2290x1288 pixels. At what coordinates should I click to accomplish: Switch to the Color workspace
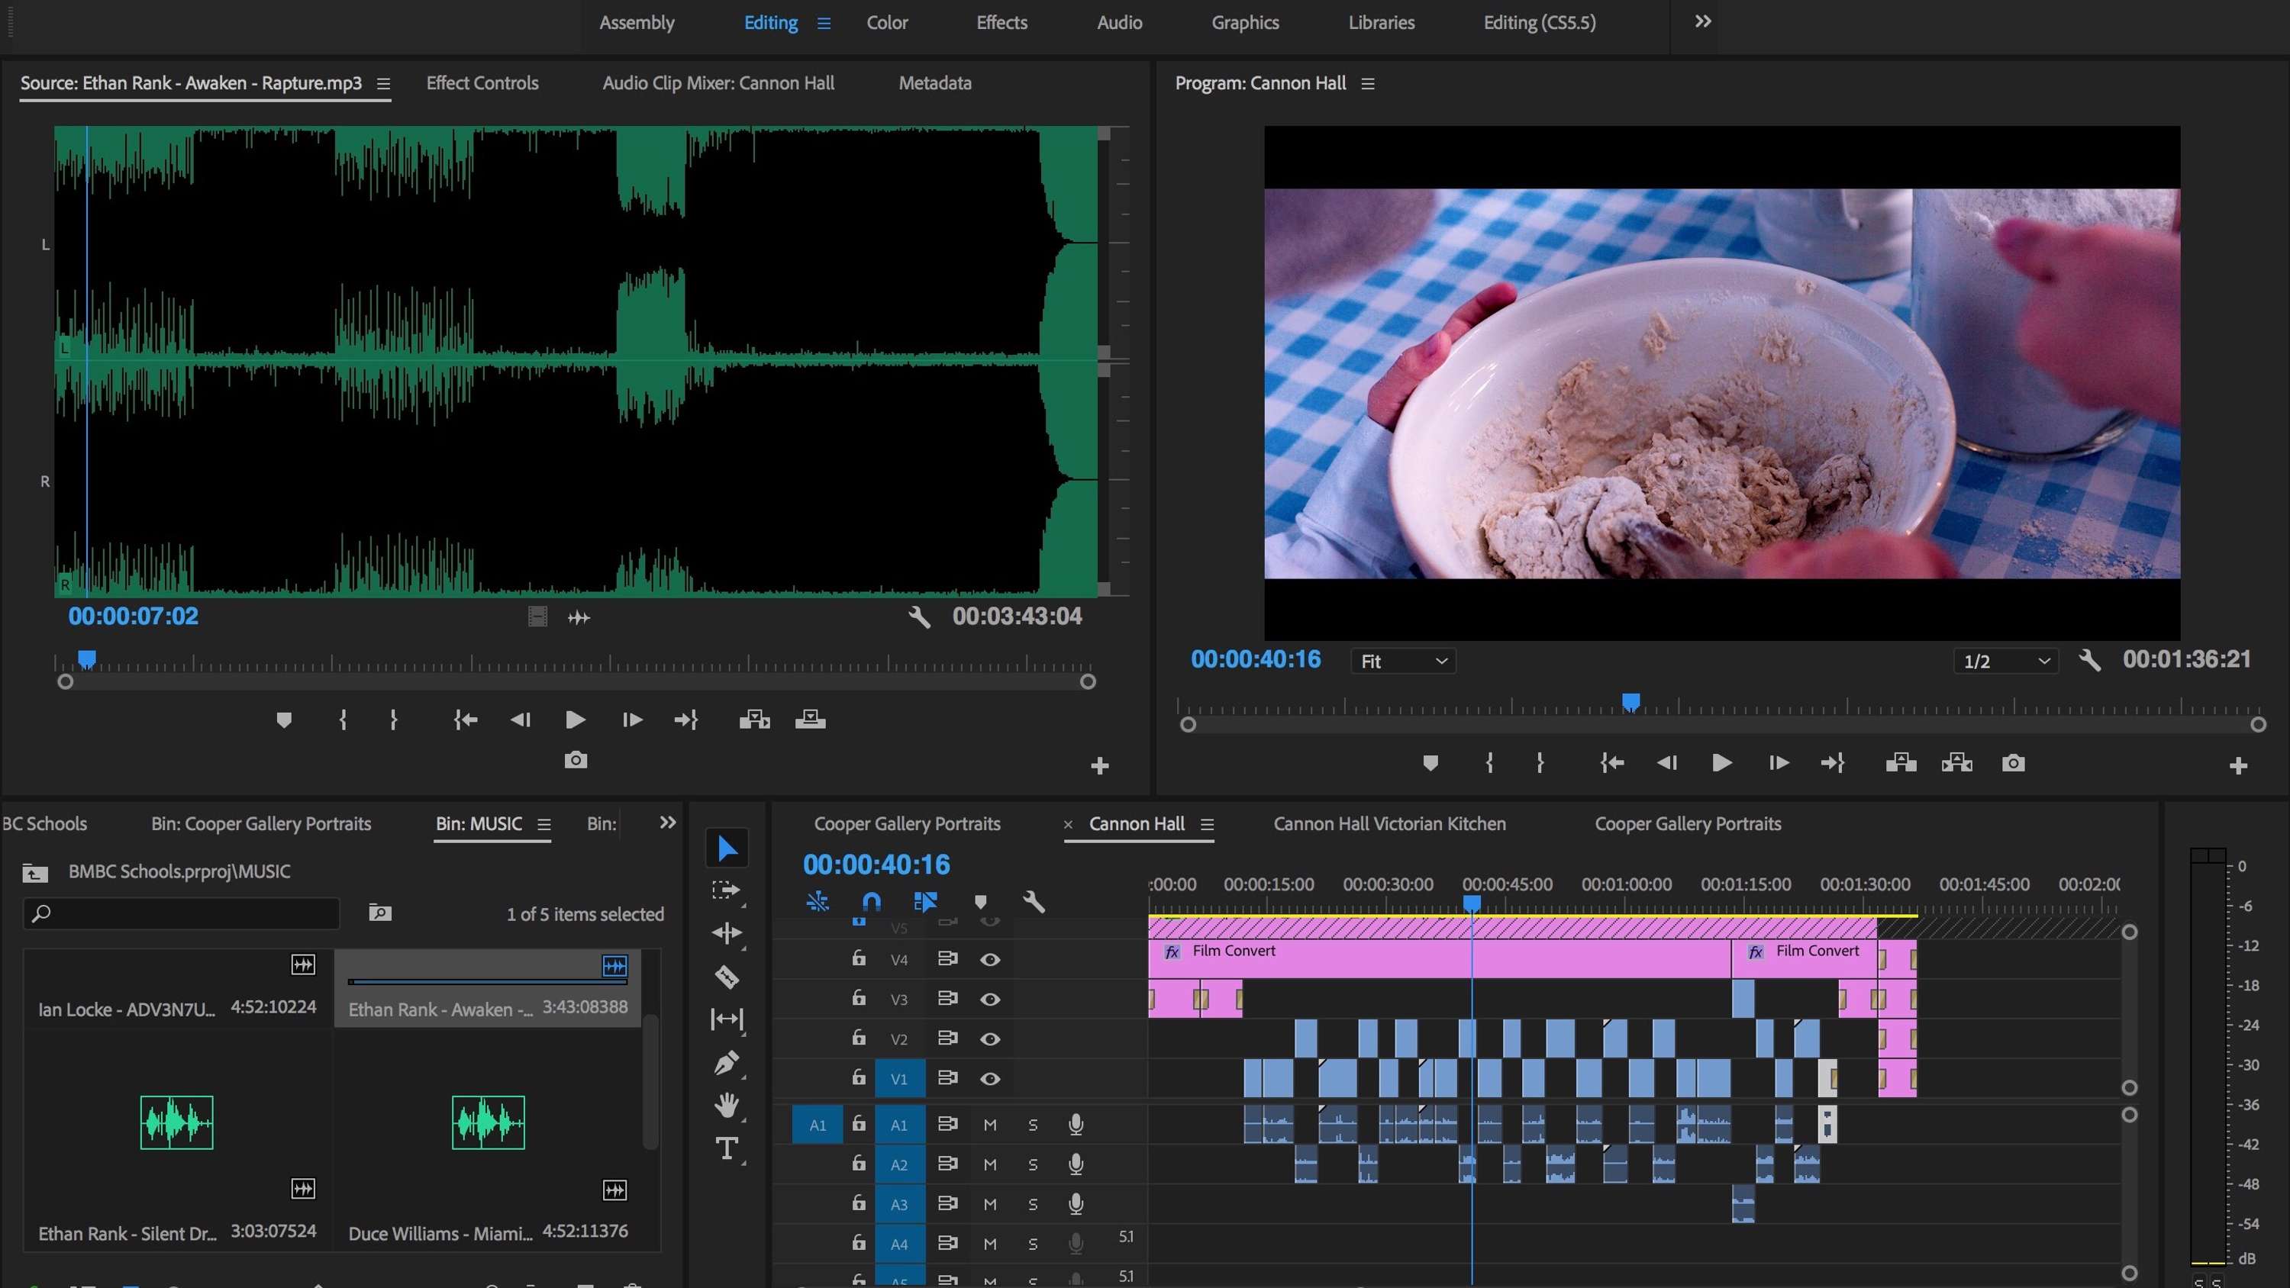click(x=886, y=23)
